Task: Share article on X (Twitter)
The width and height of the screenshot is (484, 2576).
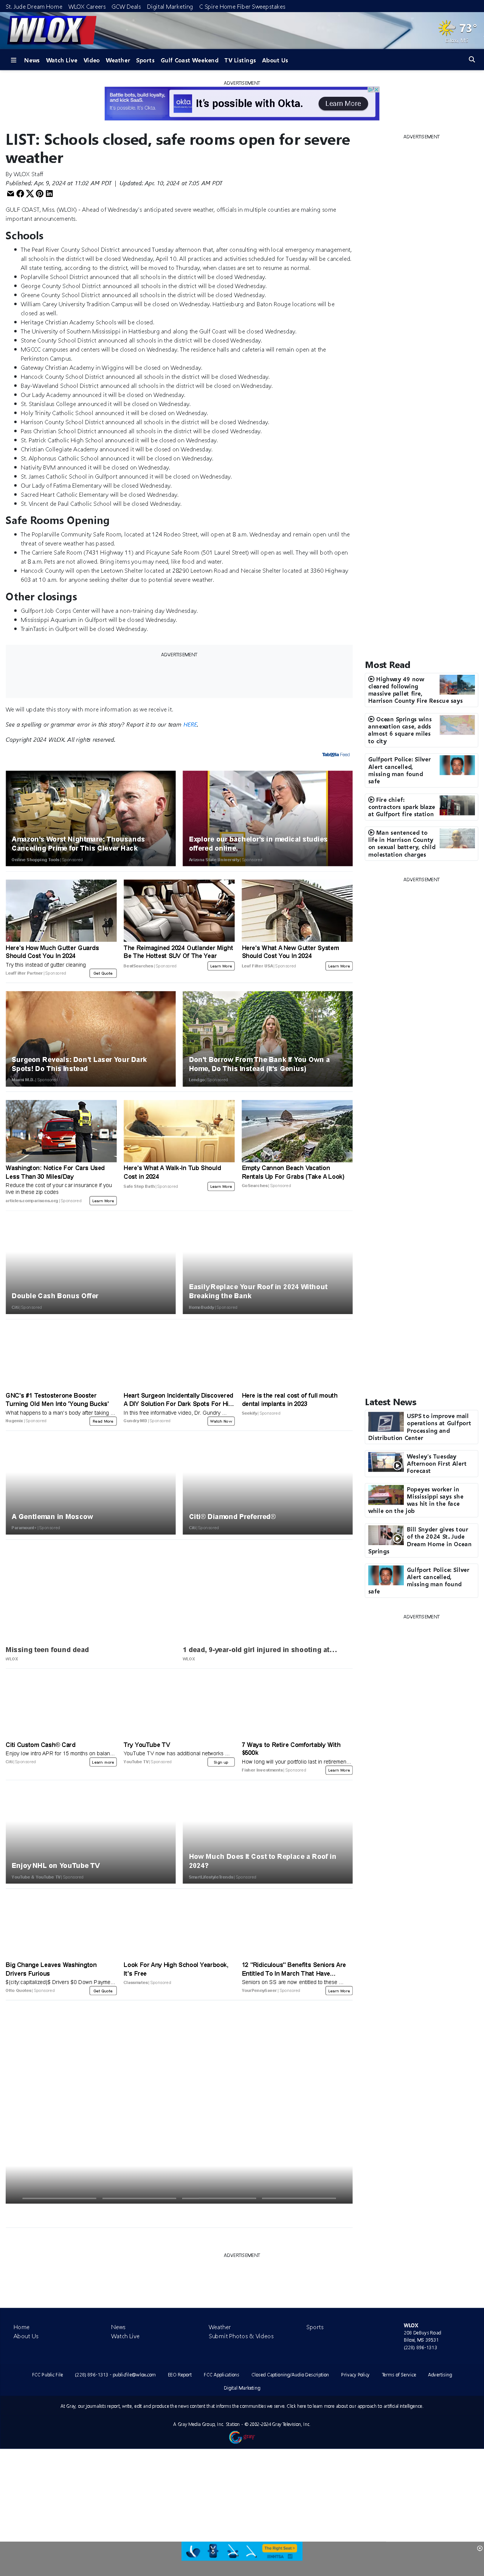Action: pyautogui.click(x=30, y=194)
